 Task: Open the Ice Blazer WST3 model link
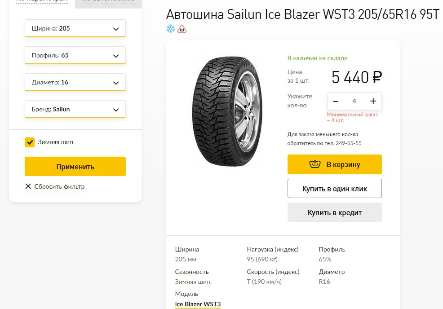click(x=198, y=304)
